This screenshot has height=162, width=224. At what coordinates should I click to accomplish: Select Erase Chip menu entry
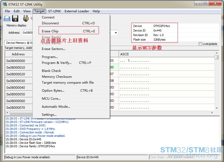[71, 31]
